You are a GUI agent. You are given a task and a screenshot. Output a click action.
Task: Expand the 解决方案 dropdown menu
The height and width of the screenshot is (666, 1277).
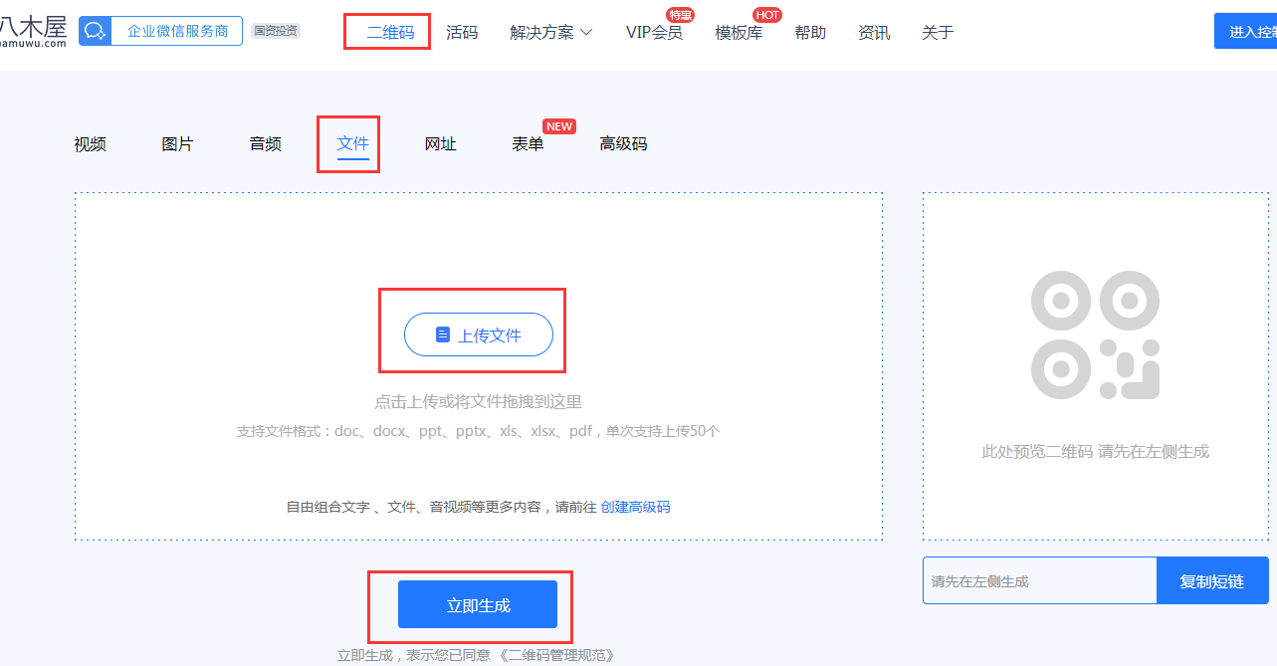coord(550,33)
